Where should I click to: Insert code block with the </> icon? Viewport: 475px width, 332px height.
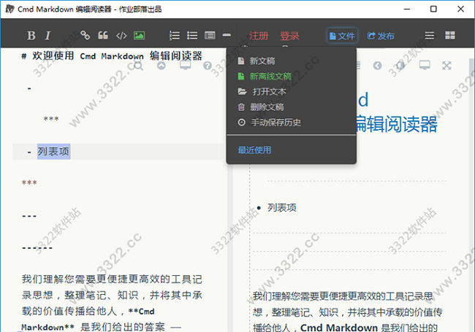click(x=121, y=36)
